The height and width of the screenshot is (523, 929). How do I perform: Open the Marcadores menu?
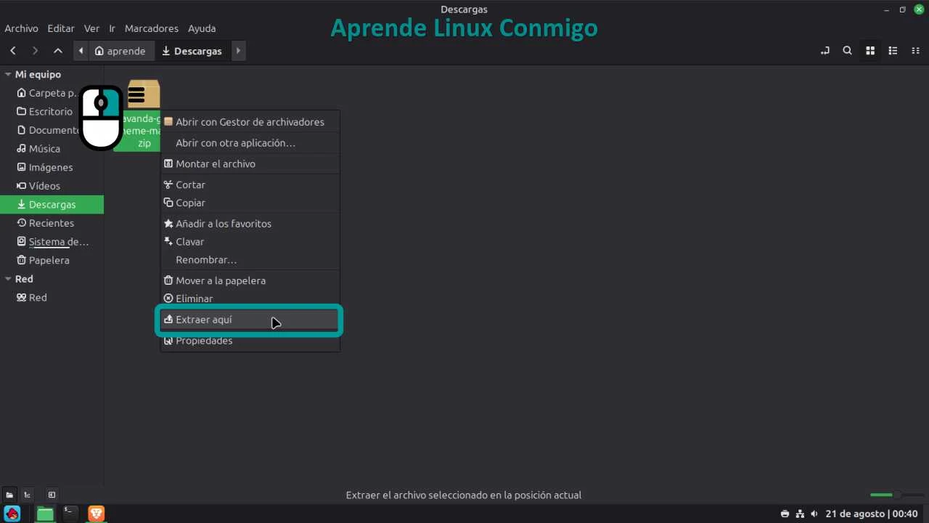pyautogui.click(x=152, y=28)
